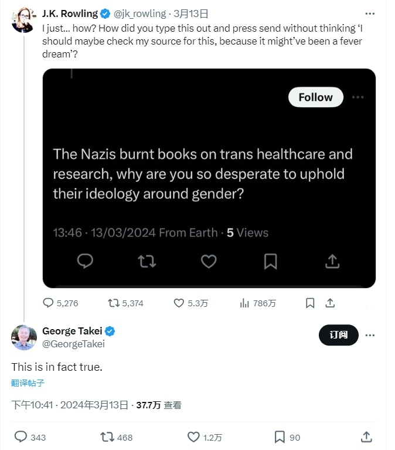Open J.K. Rowling's profile avatar

click(23, 21)
